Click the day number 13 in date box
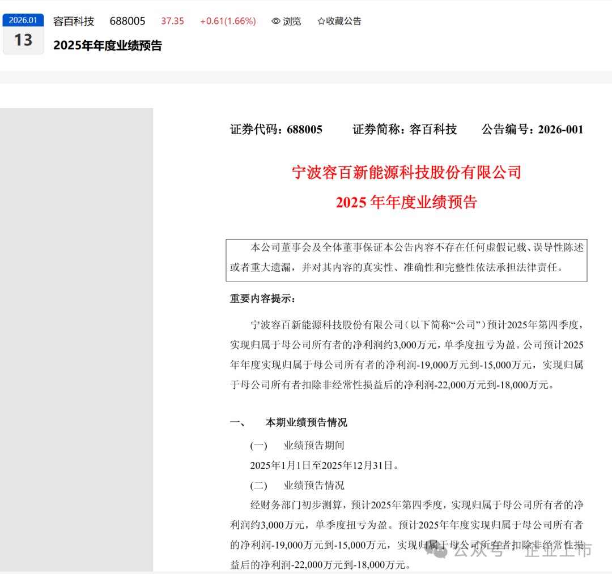Viewport: 612px width, 574px height. tap(23, 40)
